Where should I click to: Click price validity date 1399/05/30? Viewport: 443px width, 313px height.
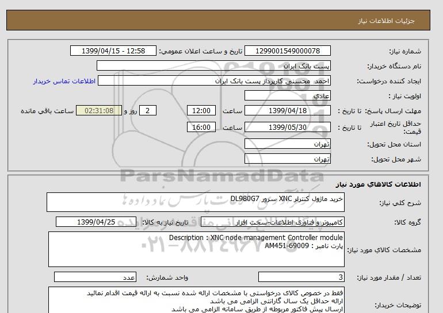point(287,127)
